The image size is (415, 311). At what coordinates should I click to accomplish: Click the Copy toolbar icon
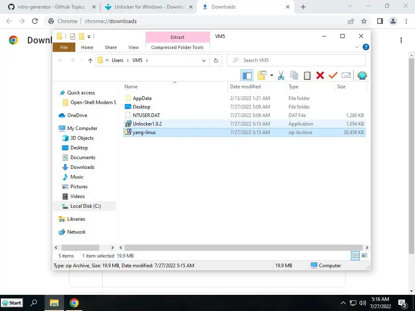tap(294, 76)
